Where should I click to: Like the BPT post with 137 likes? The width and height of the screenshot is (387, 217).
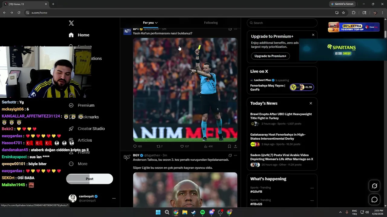coord(184,146)
